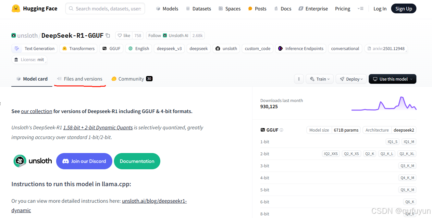Click the License: mit tag
Image resolution: width=432 pixels, height=218 pixels.
(x=29, y=59)
